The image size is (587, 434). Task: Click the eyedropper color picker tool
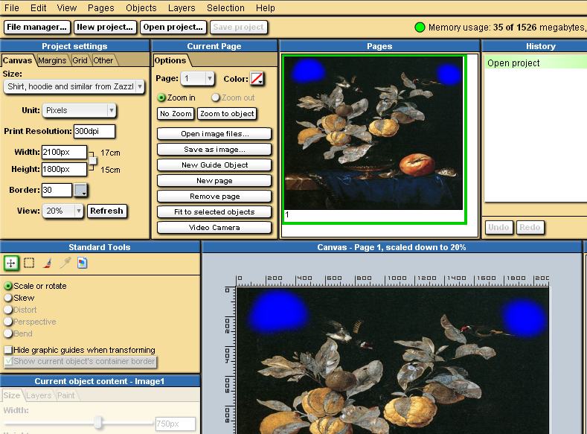[x=65, y=263]
